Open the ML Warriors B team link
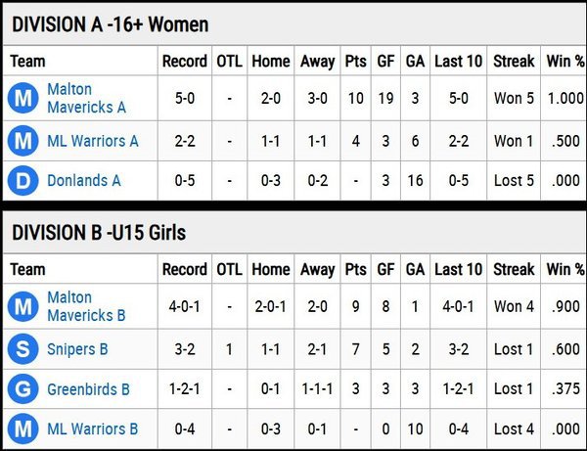587x451 pixels. point(93,428)
